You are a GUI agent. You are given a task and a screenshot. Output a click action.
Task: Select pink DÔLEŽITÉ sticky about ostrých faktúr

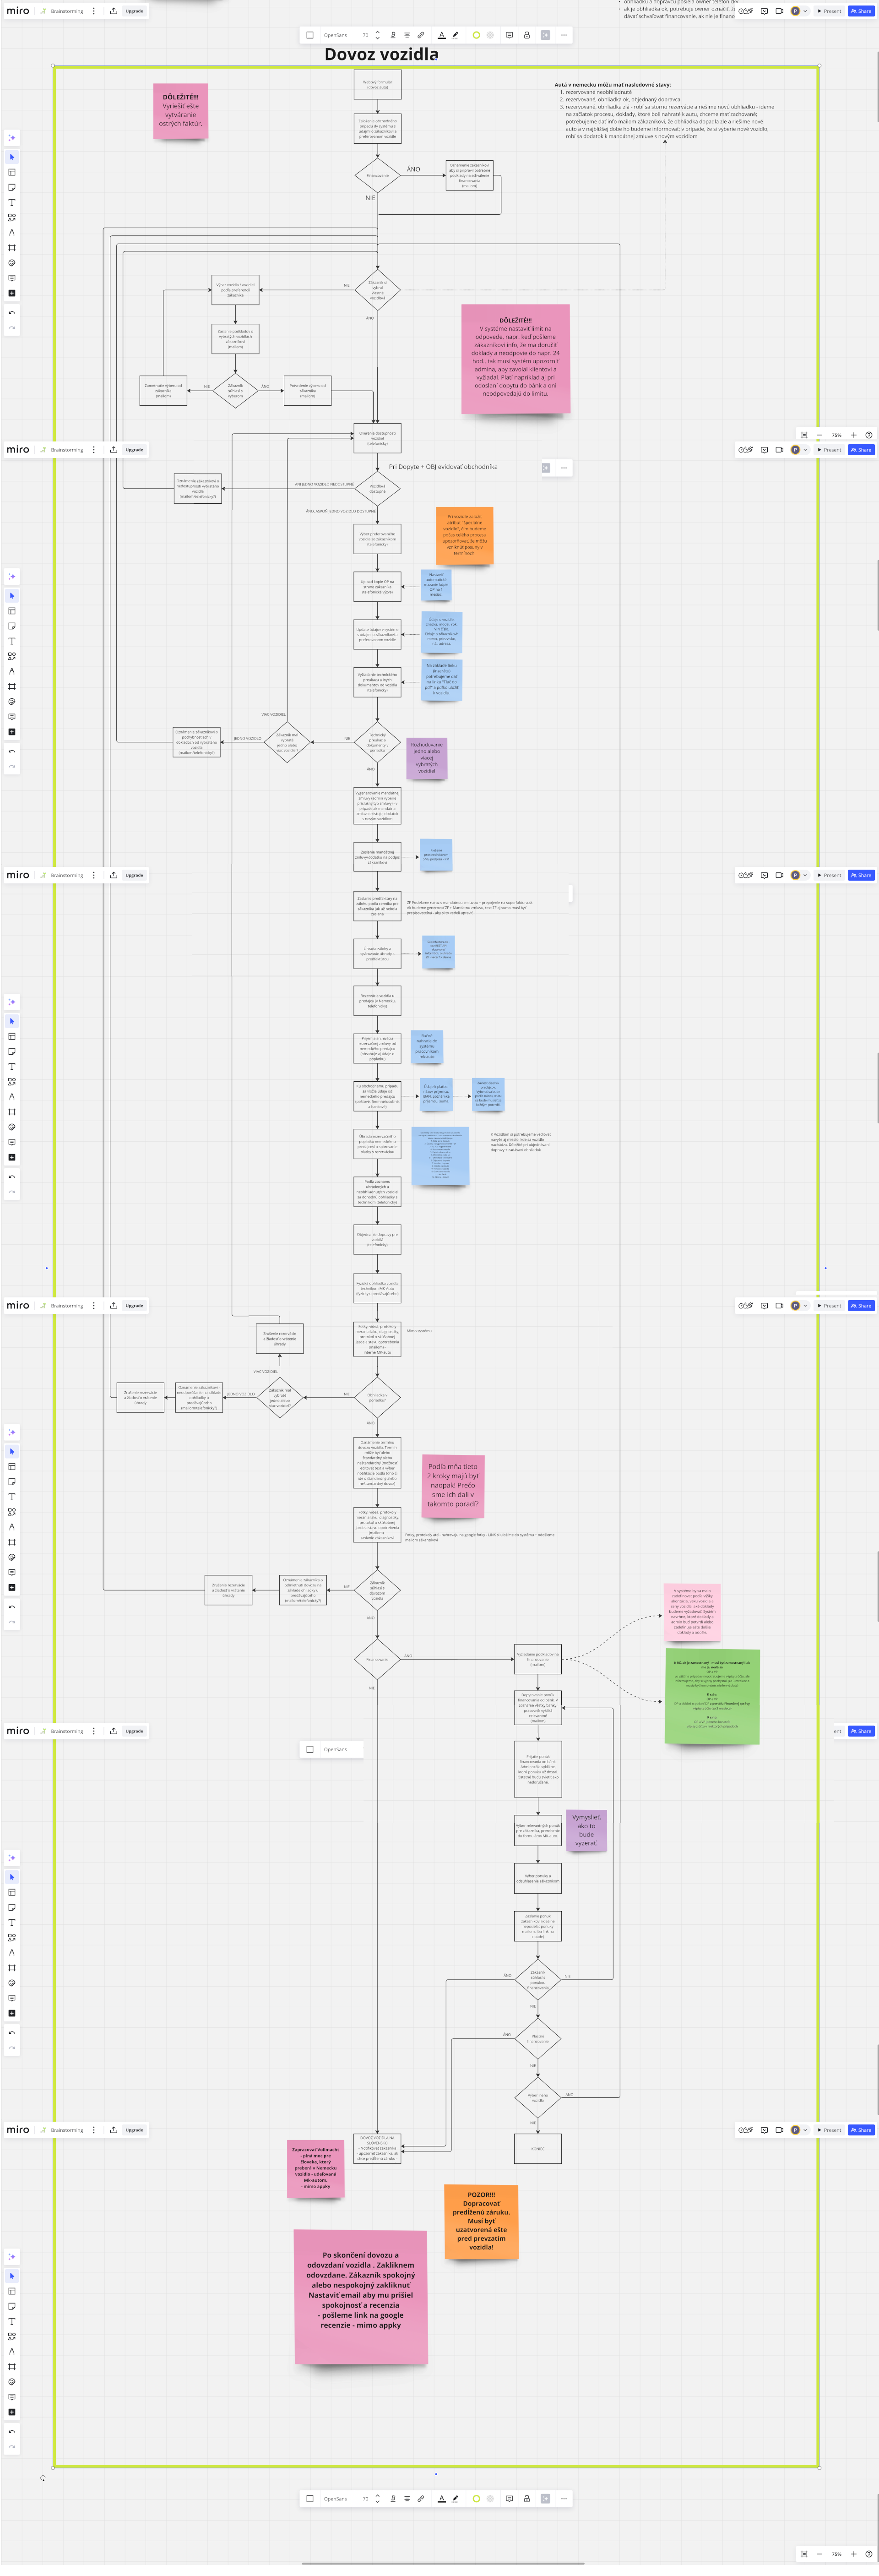(181, 111)
